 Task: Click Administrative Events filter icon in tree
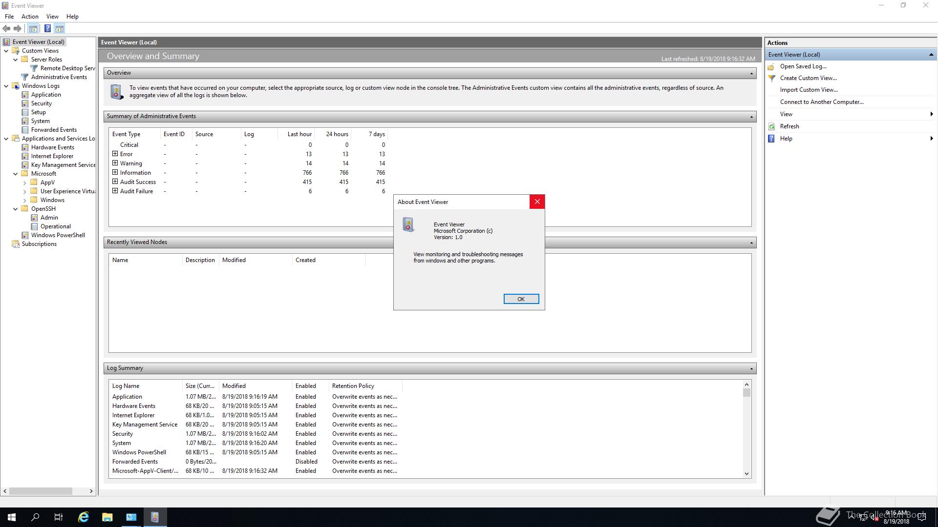tap(25, 77)
